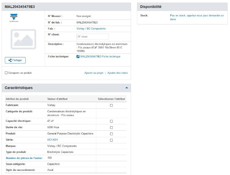This screenshot has width=230, height=175.
Task: Click the Nombre de pièces de l'usine link
Action: [24, 158]
